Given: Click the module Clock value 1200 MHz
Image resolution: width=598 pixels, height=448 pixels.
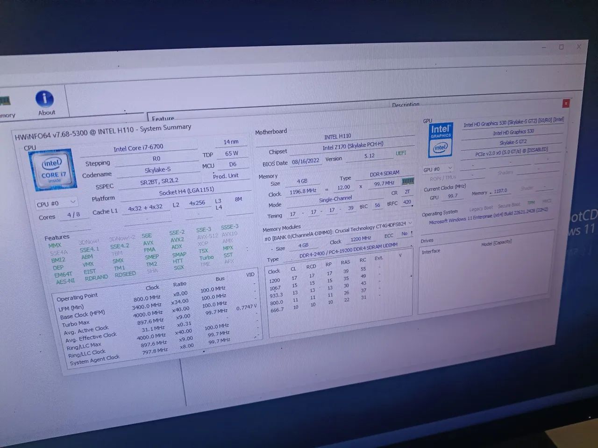Looking at the screenshot, I should click(x=361, y=239).
